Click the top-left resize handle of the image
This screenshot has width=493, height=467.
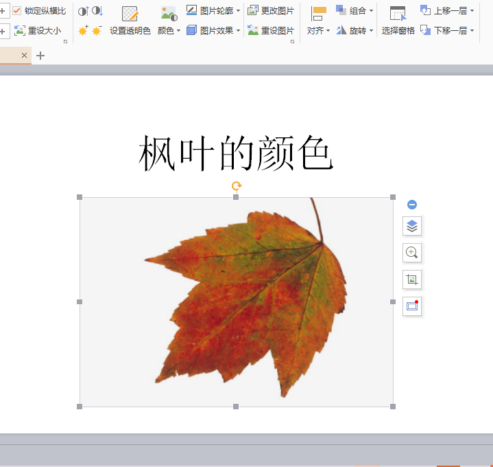coord(80,197)
